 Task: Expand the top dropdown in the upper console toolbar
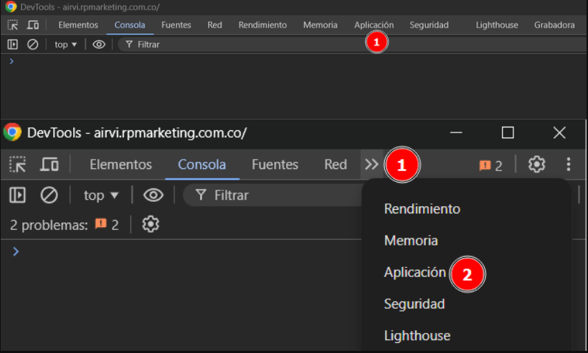[65, 44]
